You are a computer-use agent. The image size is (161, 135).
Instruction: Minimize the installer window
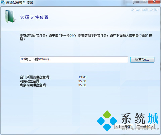pos(137,2)
